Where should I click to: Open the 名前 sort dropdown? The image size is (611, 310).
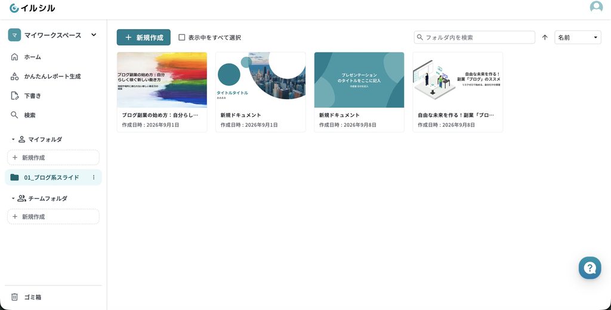578,38
